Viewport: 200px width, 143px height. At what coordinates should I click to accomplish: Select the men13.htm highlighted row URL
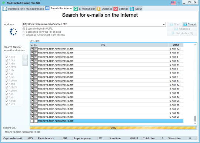56,121
